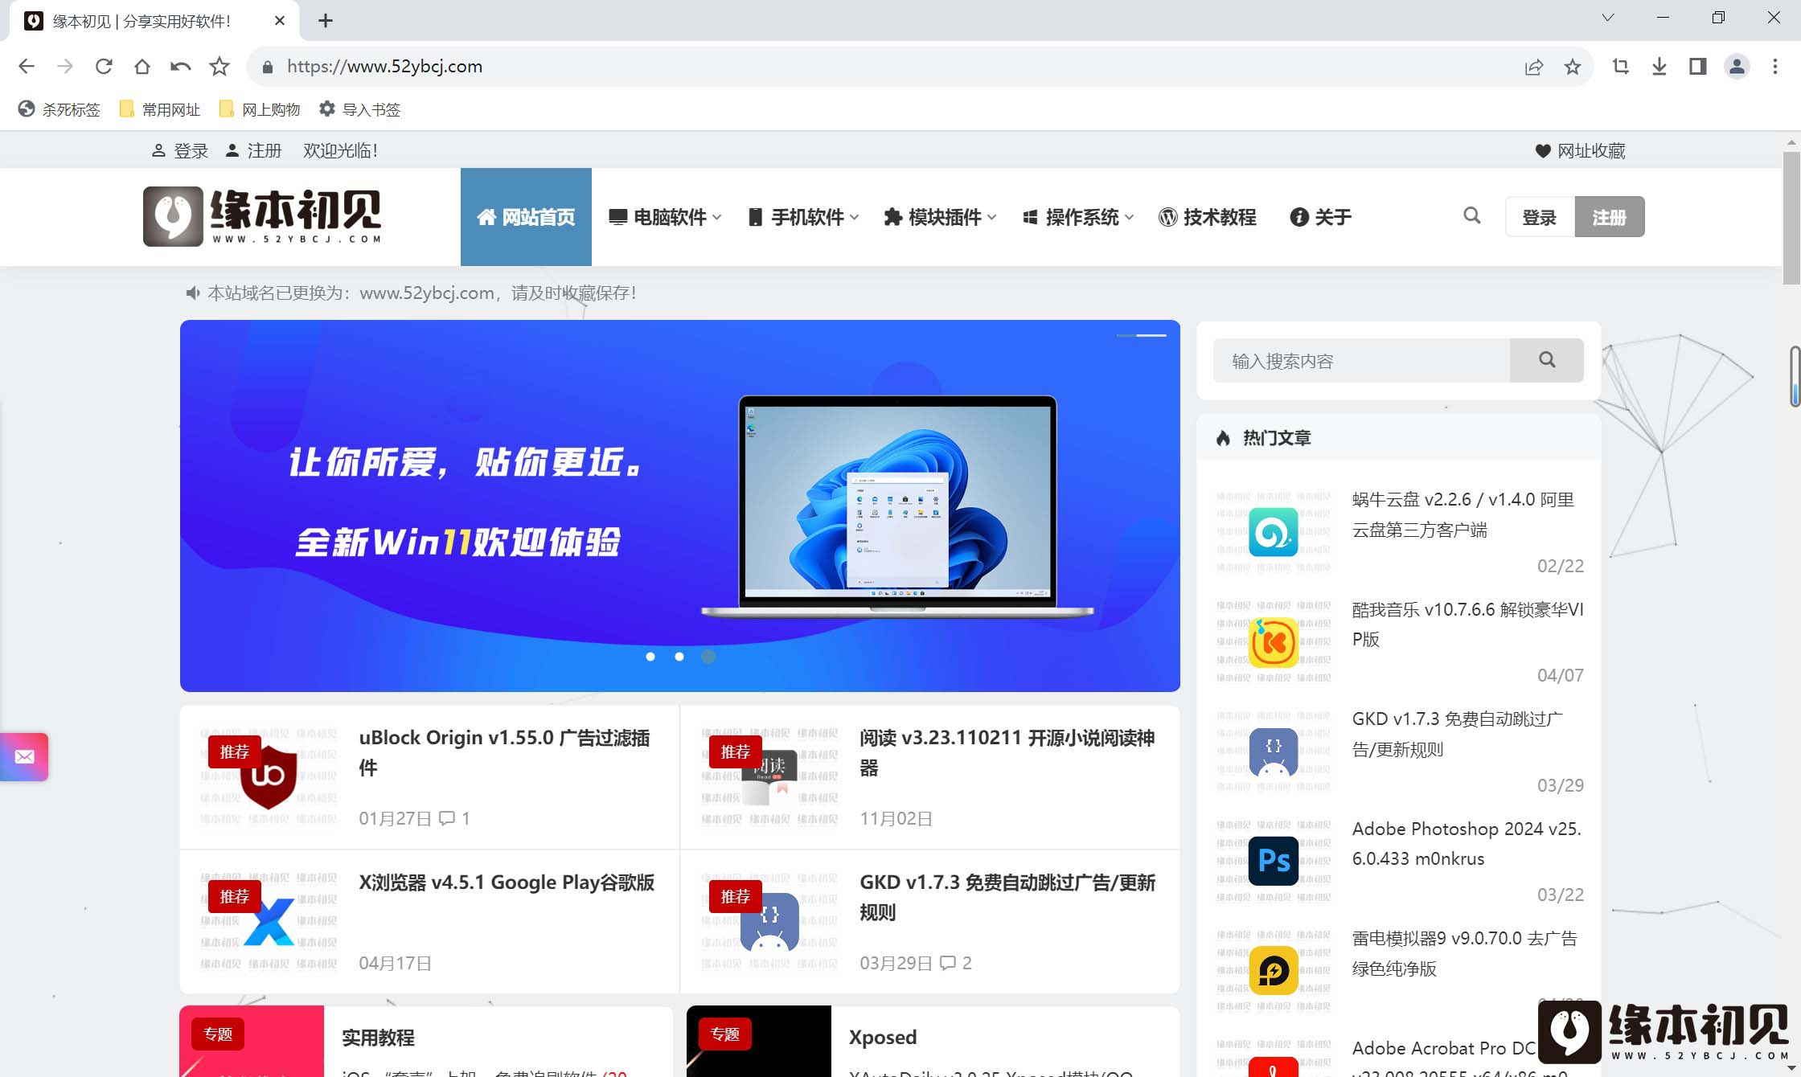Select the second carousel dot
Screen dimensions: 1801x1077
[x=679, y=657]
